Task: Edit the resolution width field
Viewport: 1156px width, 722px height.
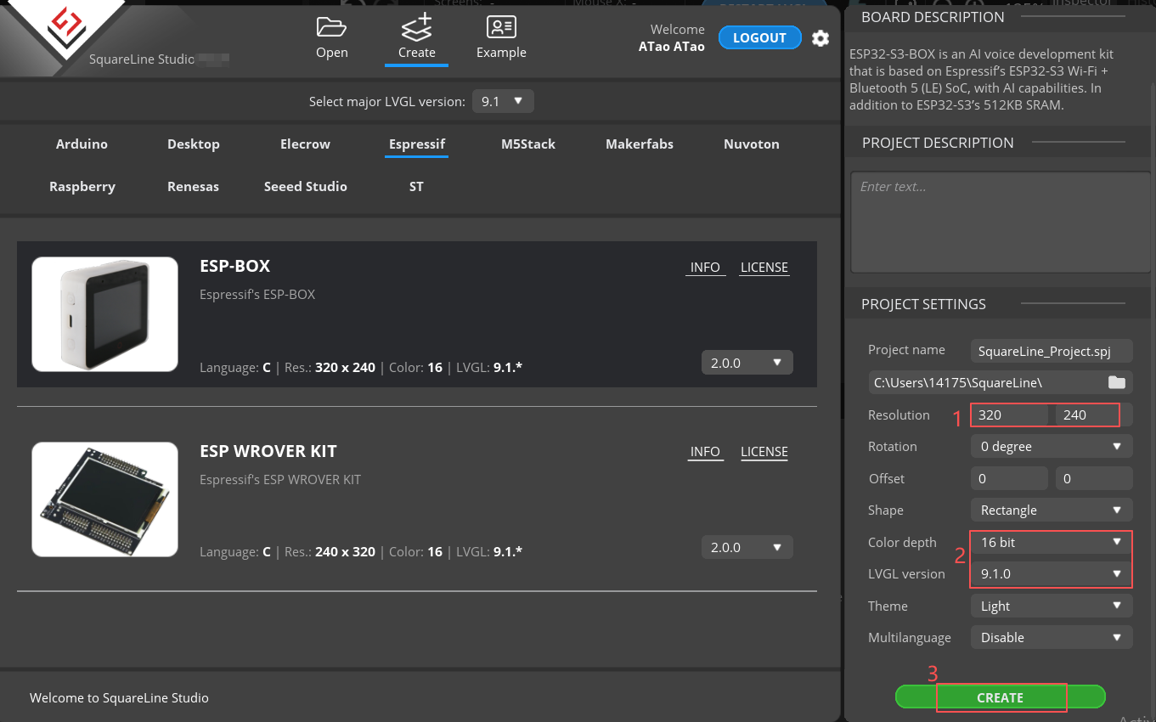Action: (x=1009, y=415)
